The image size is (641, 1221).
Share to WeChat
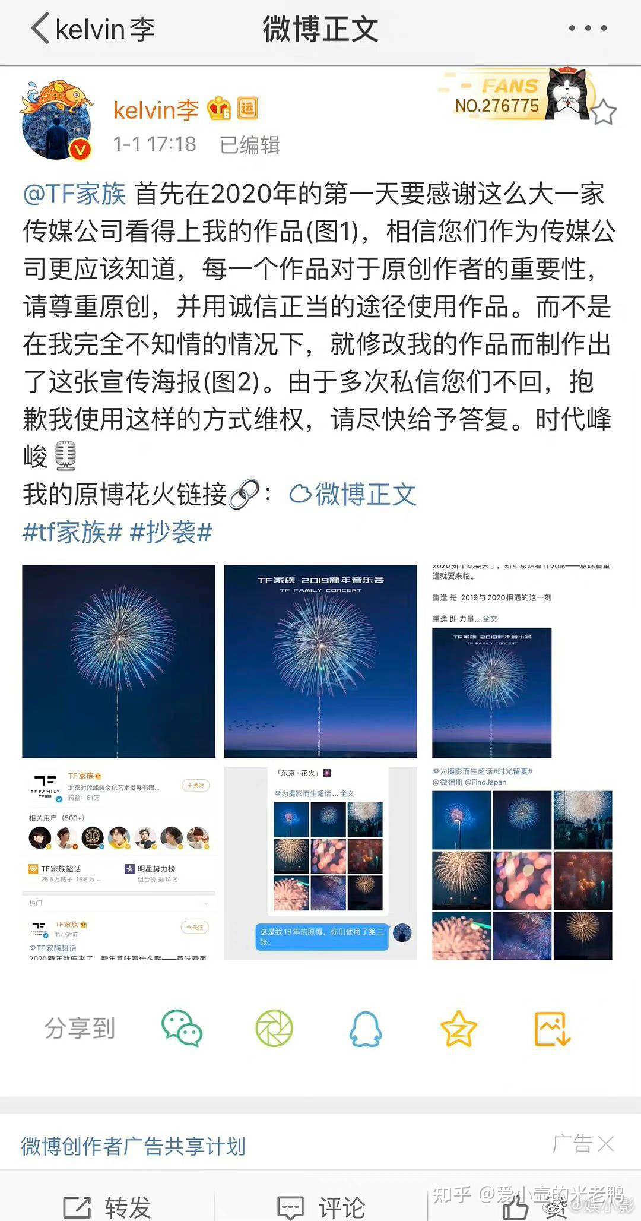coord(182,1028)
